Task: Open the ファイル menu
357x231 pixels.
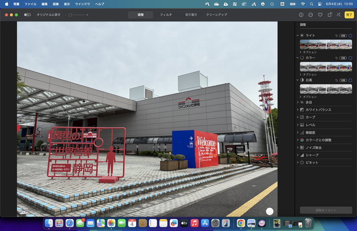Action: pos(30,4)
